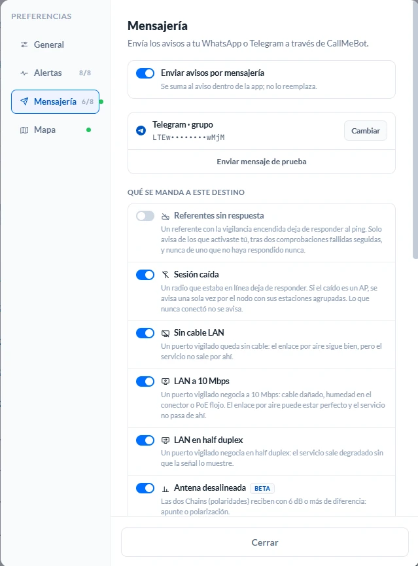This screenshot has height=566, width=418.
Task: Open the Alertas preferences section
Action: (55, 73)
